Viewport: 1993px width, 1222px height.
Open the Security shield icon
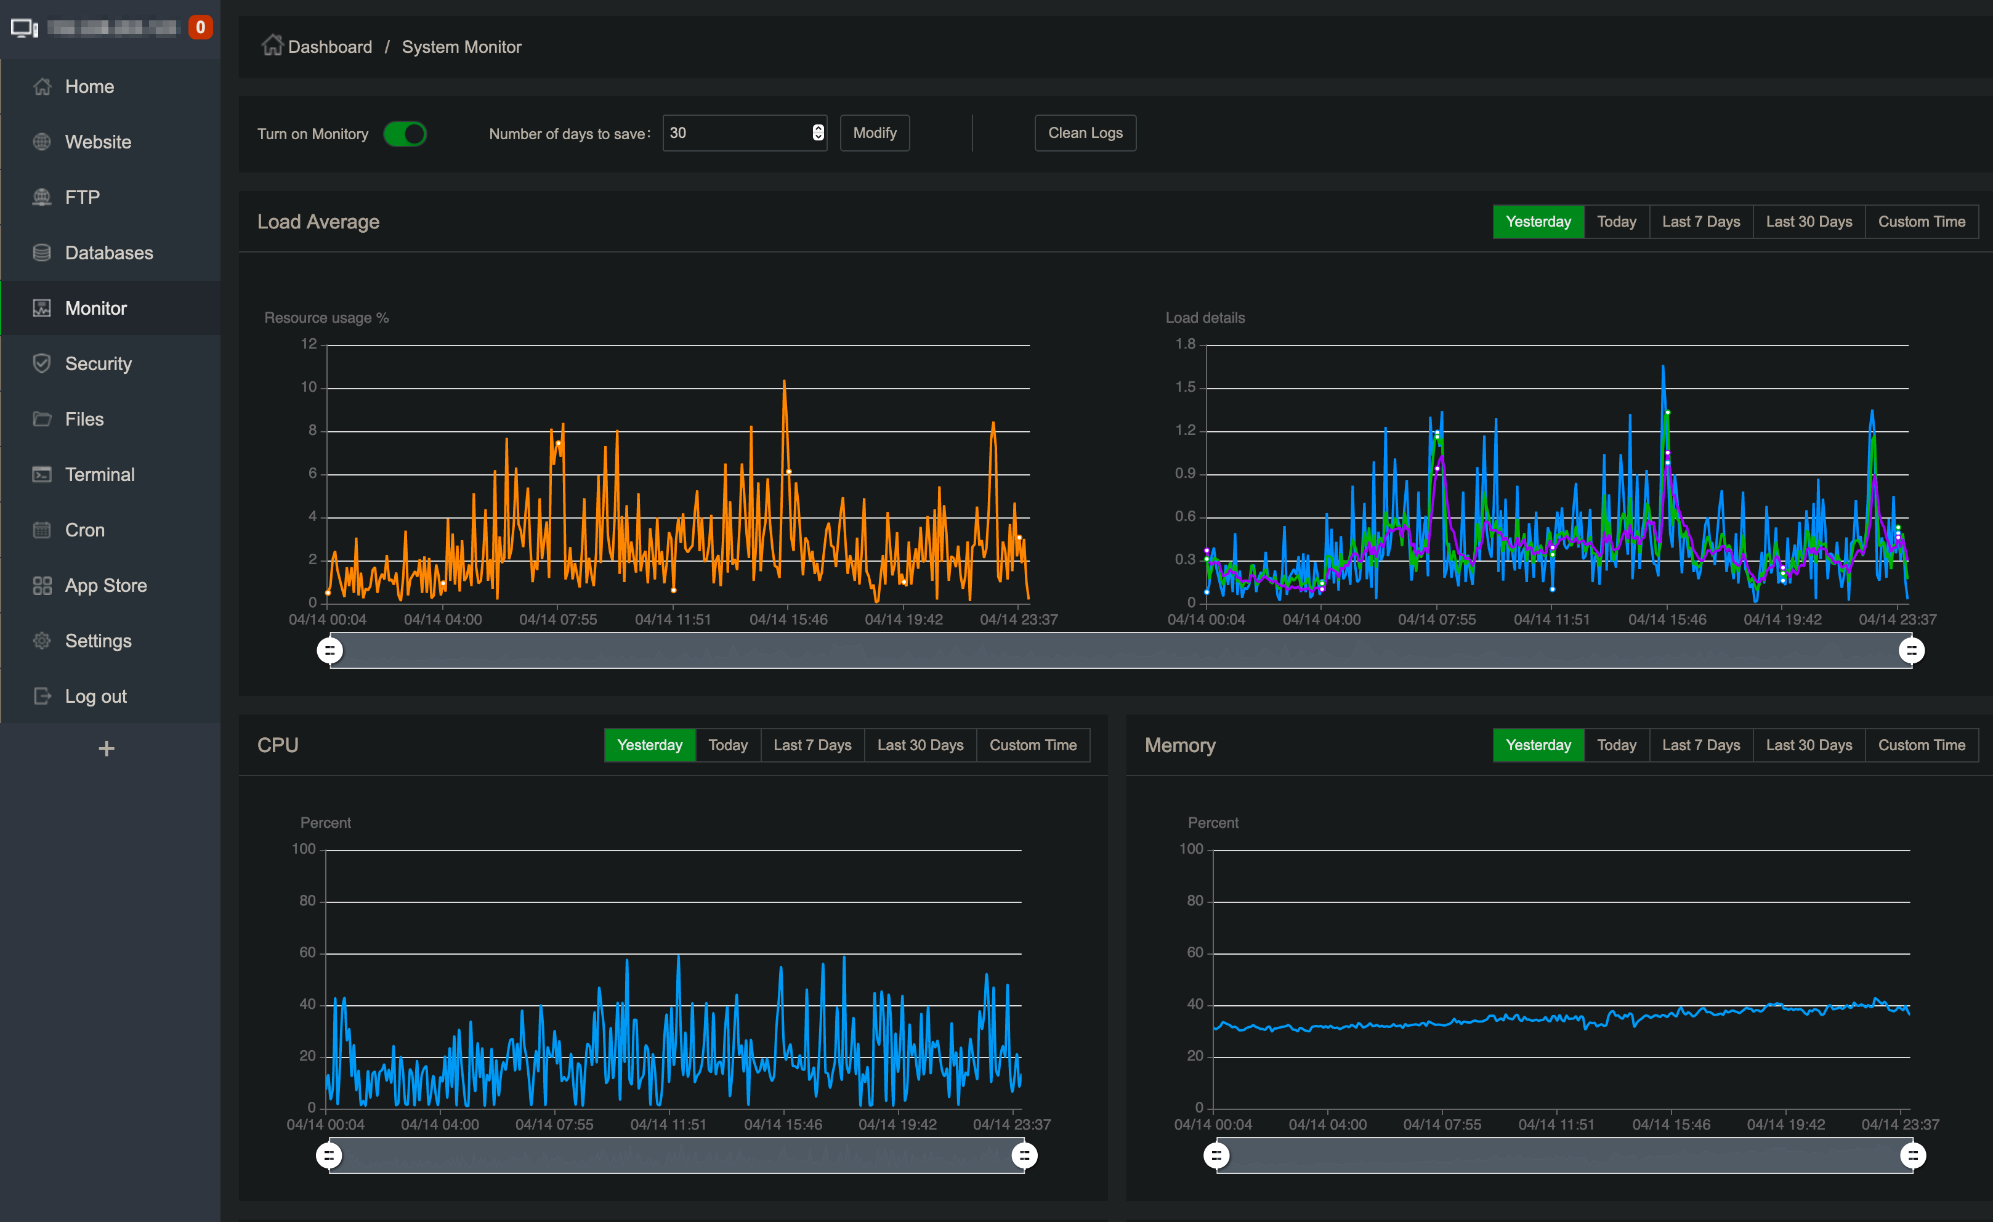[x=42, y=364]
